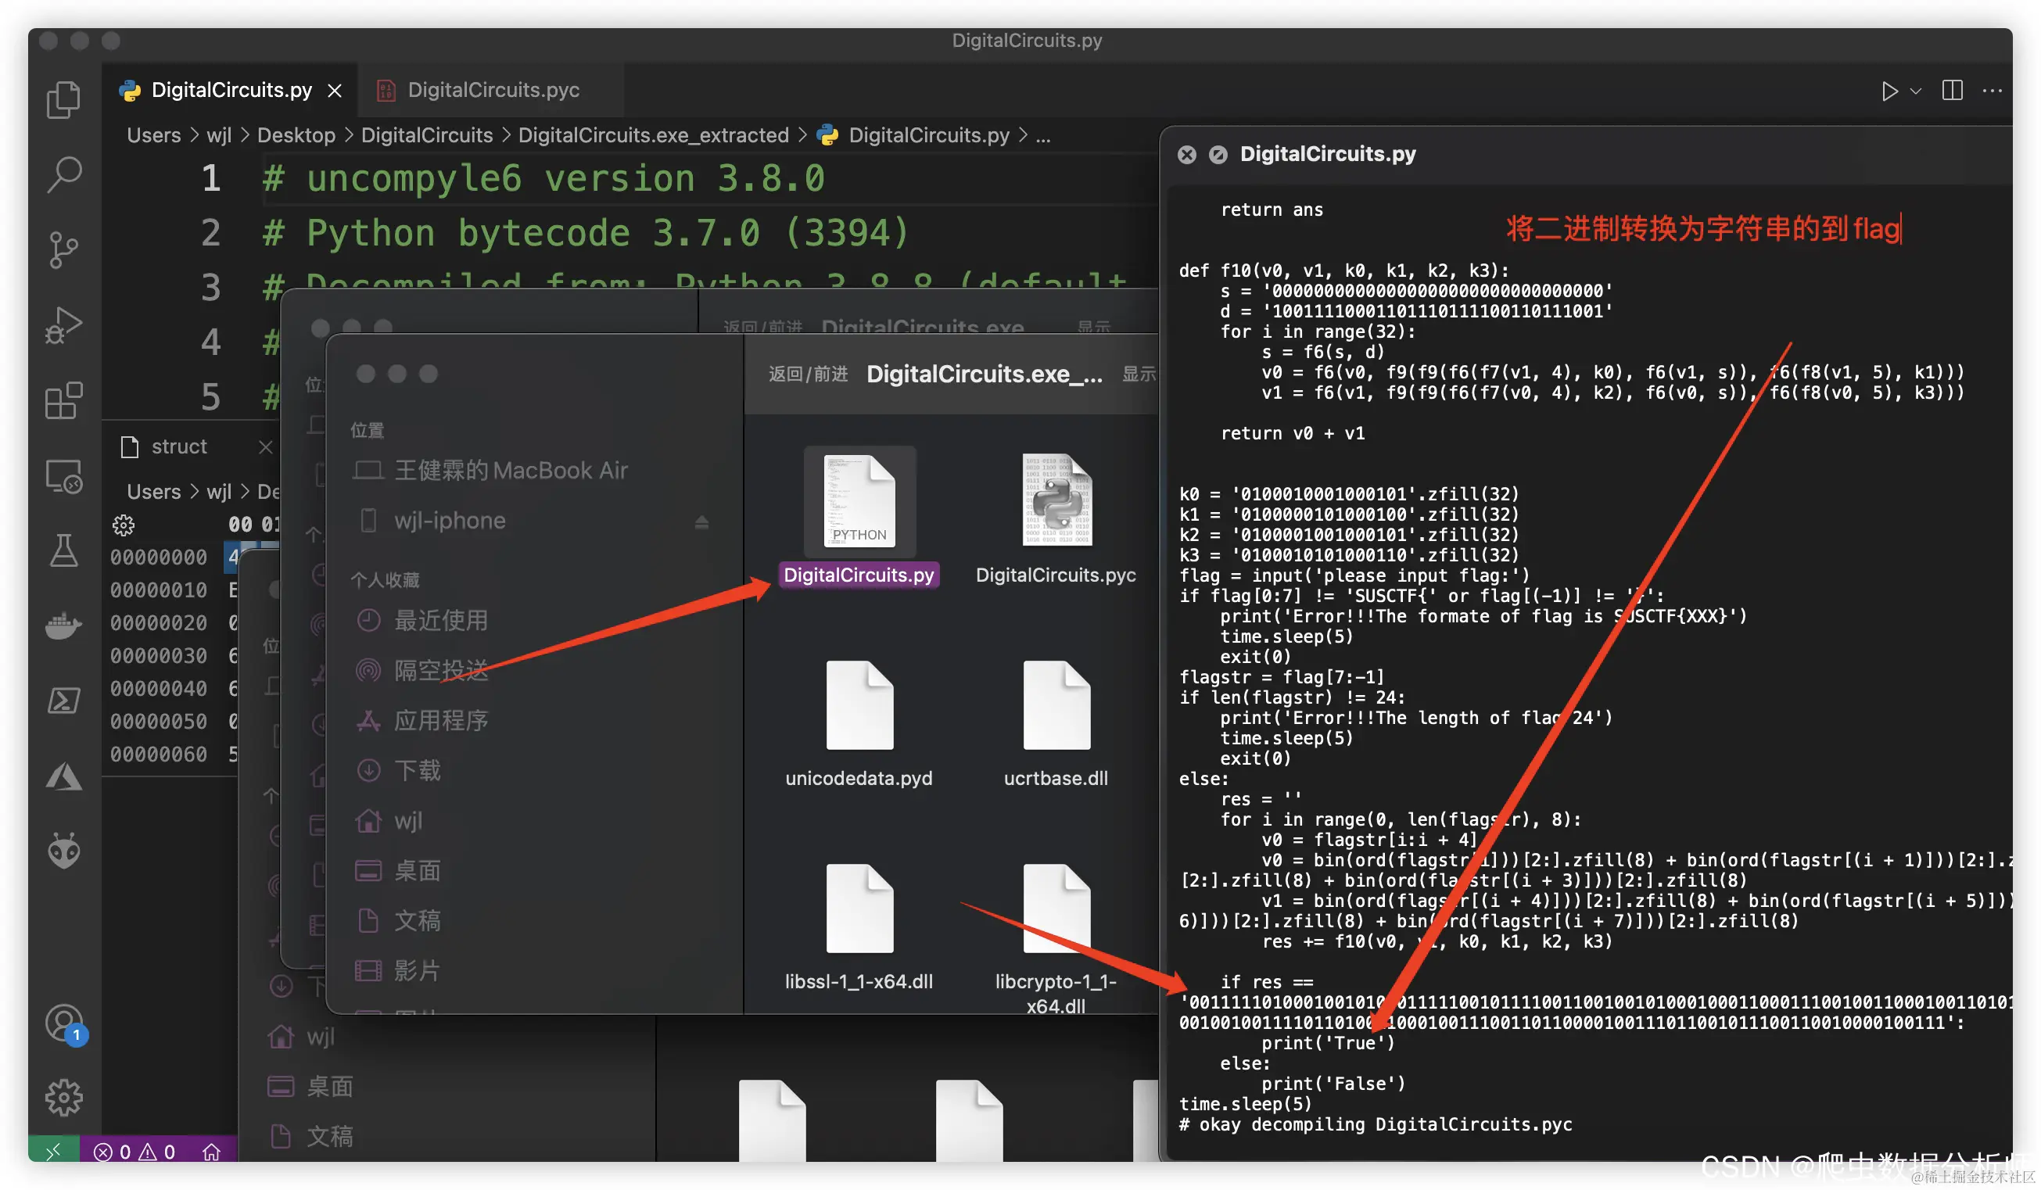2041x1190 pixels.
Task: Open the Manage gear at sidebar bottom
Action: [x=63, y=1098]
